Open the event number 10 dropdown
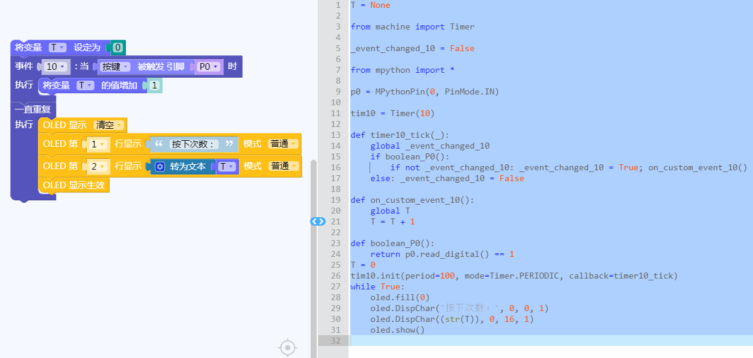Image resolution: width=753 pixels, height=358 pixels. coord(55,67)
